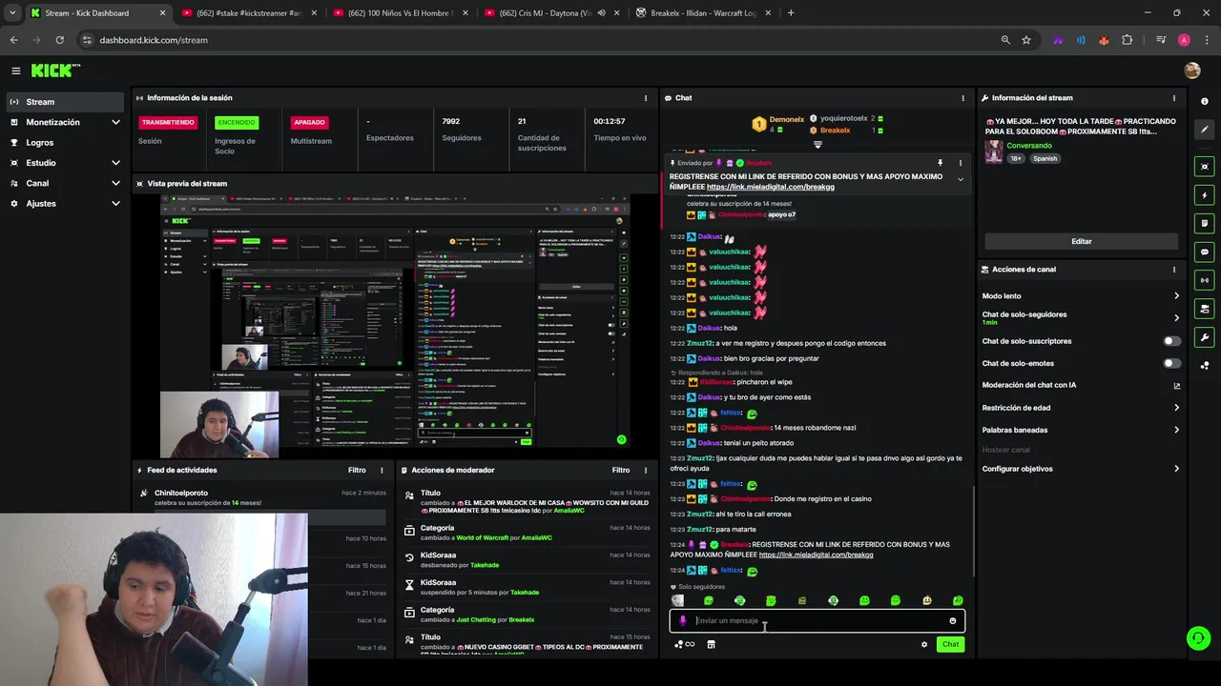Open Acciones de canal three-dot menu
The image size is (1221, 686).
[x=1174, y=270]
